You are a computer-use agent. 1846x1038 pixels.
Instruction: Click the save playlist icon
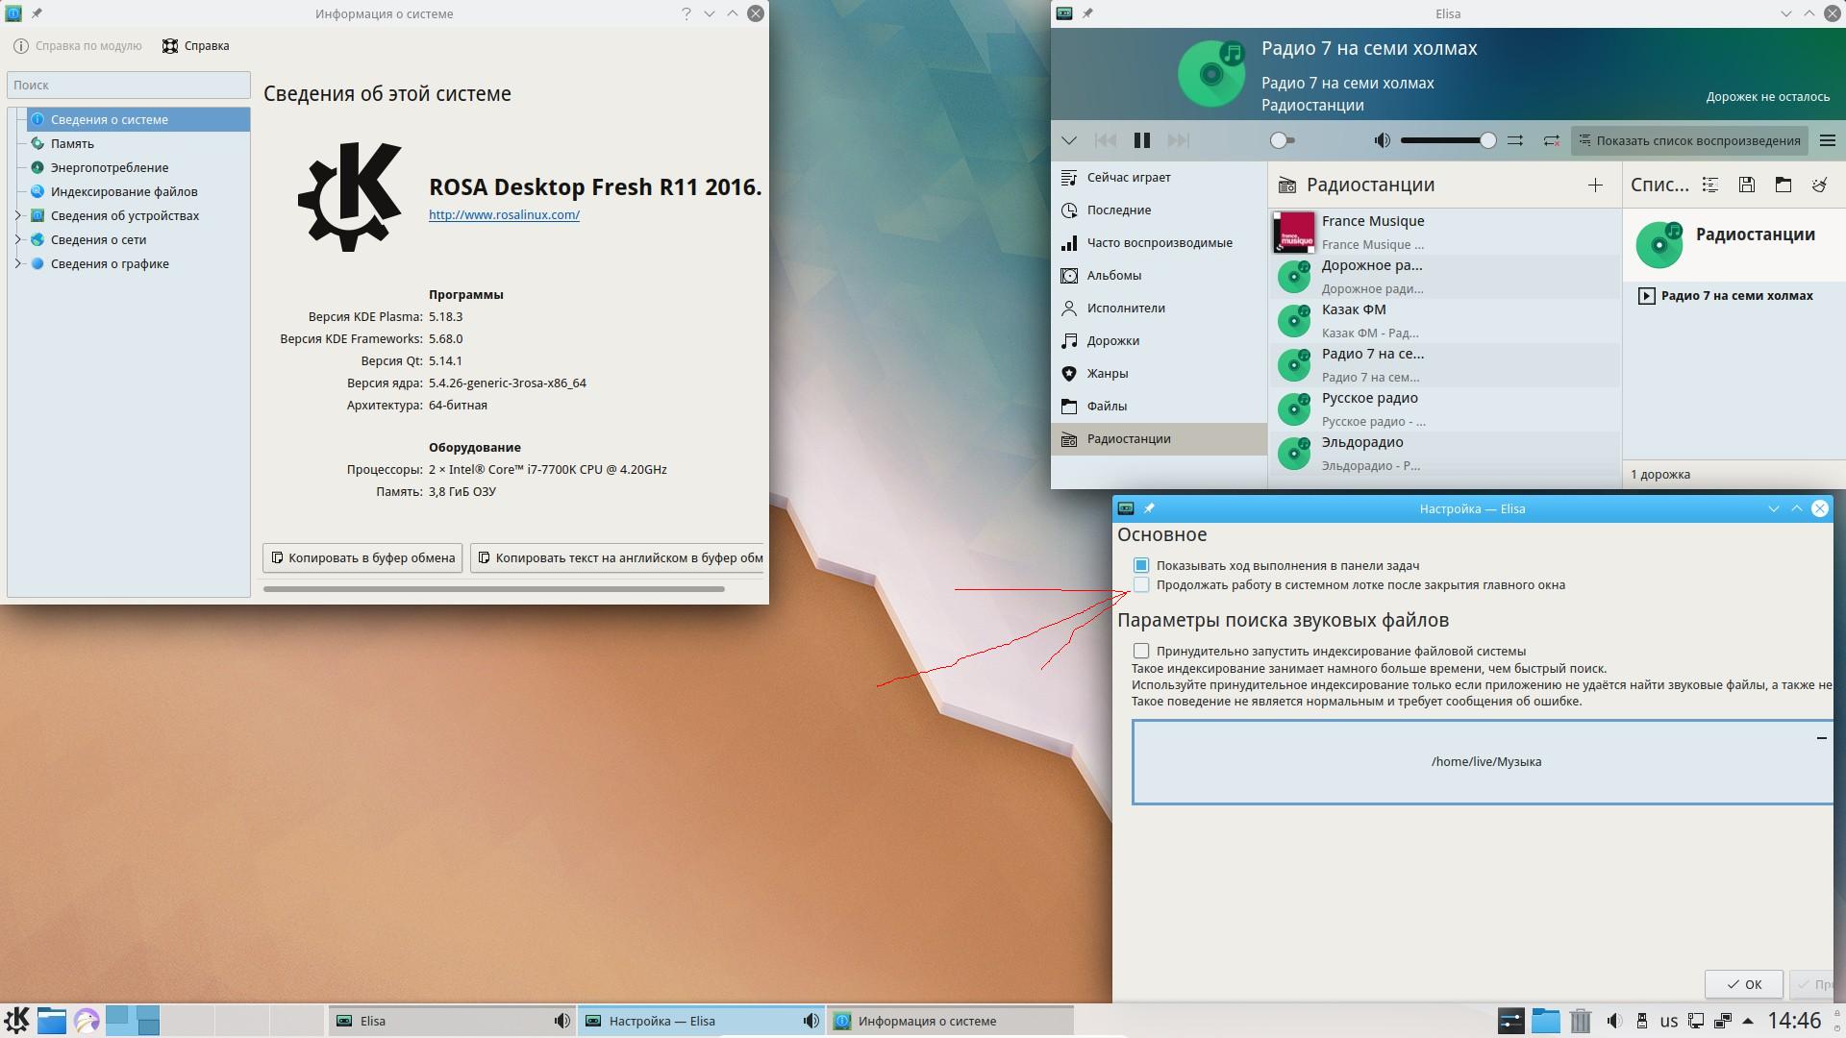(x=1747, y=185)
